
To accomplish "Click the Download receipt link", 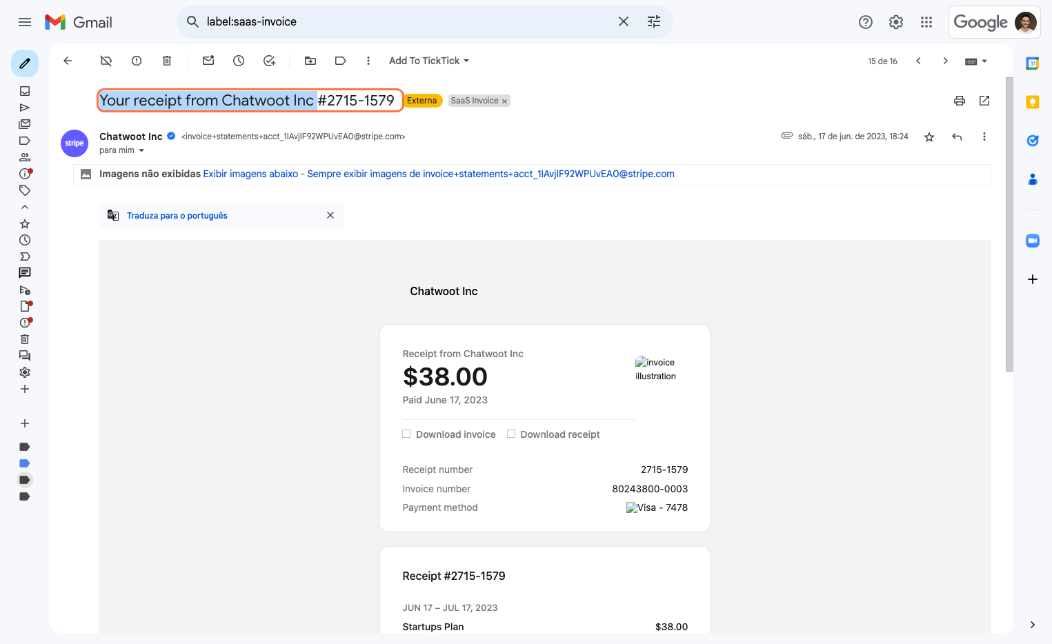I will click(x=560, y=434).
